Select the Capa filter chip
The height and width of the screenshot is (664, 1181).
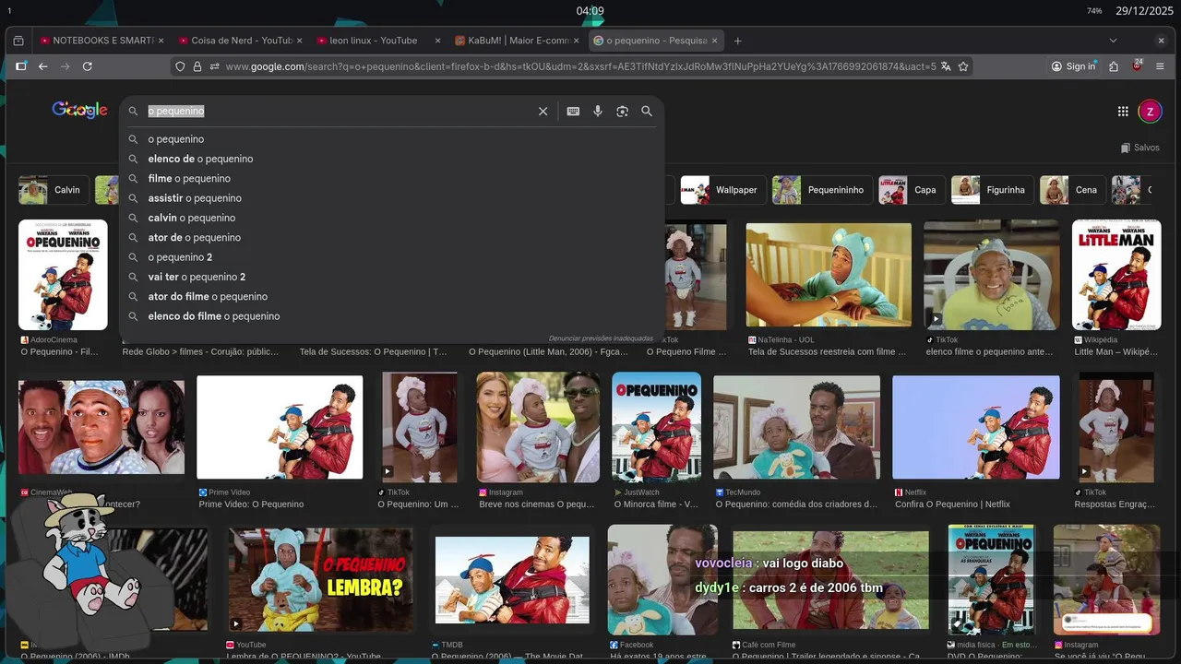pos(911,190)
